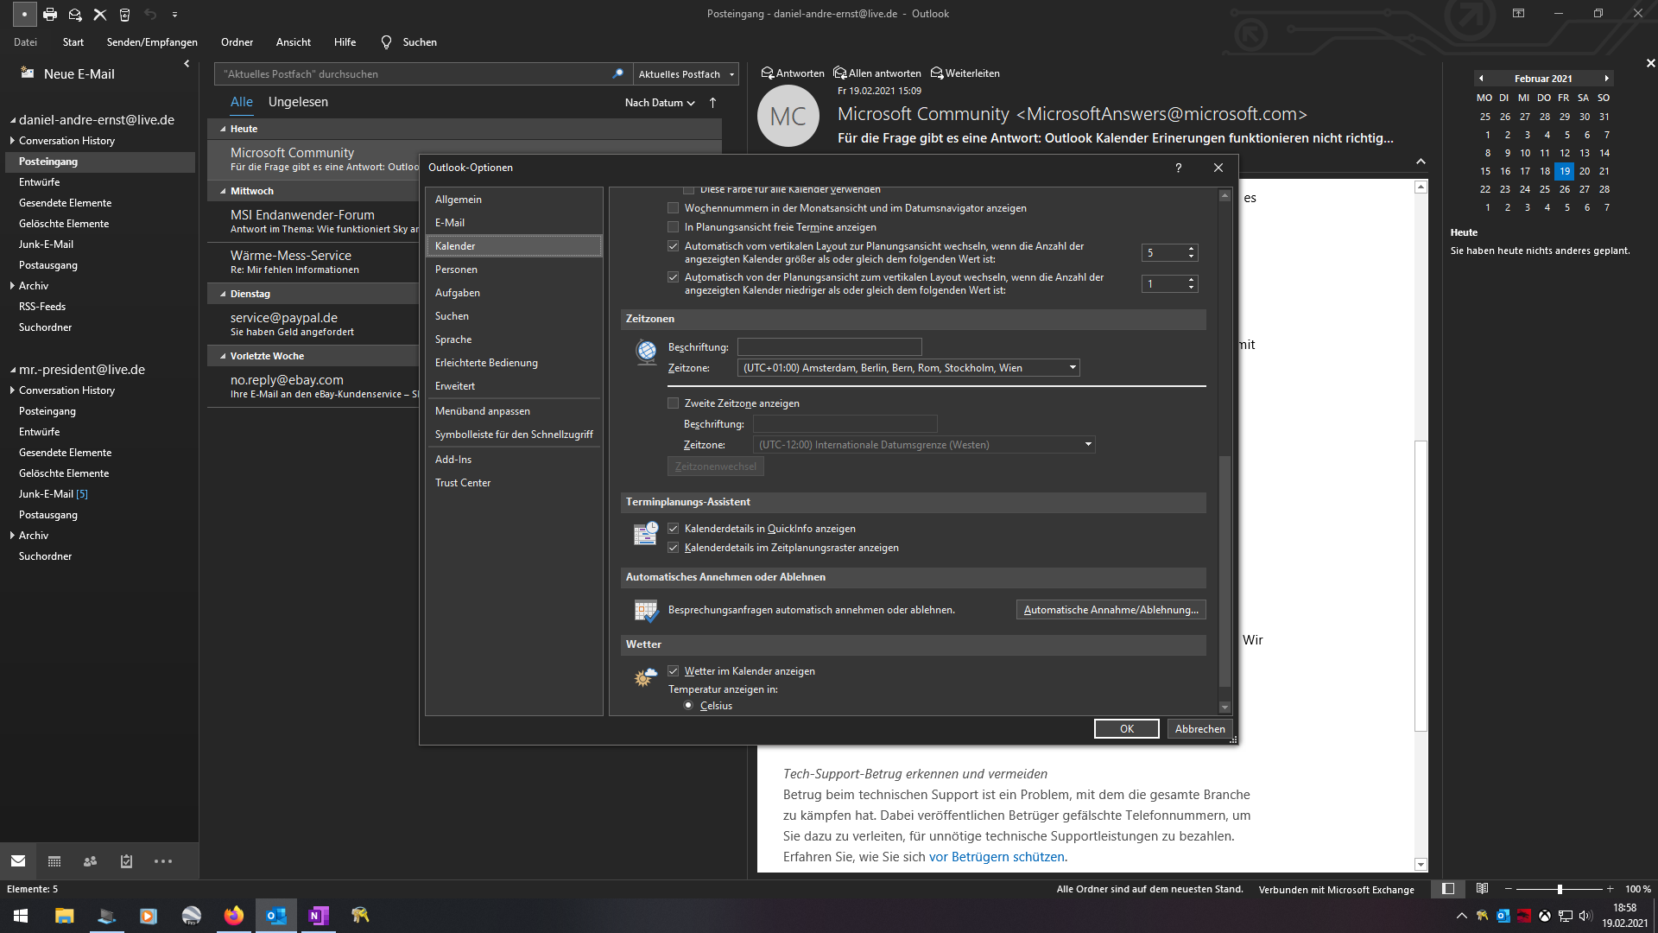Click the delete (X) icon in quick access toolbar

tap(100, 14)
